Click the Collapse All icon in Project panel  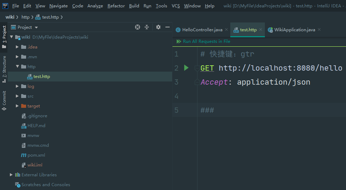click(x=147, y=27)
